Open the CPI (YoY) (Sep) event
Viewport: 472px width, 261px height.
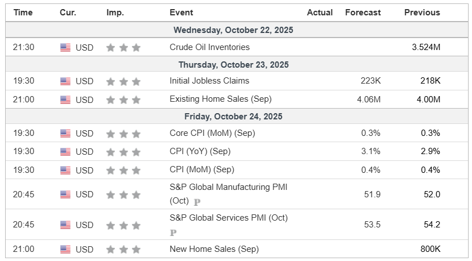(201, 151)
